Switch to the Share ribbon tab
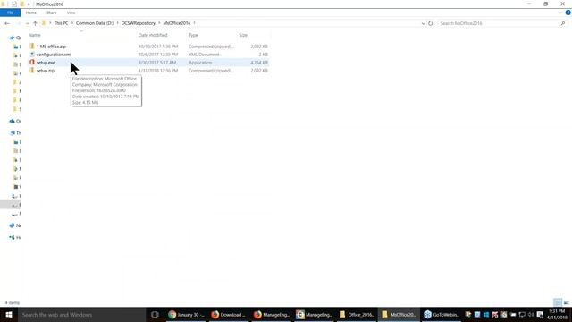Image resolution: width=572 pixels, height=322 pixels. (52, 13)
